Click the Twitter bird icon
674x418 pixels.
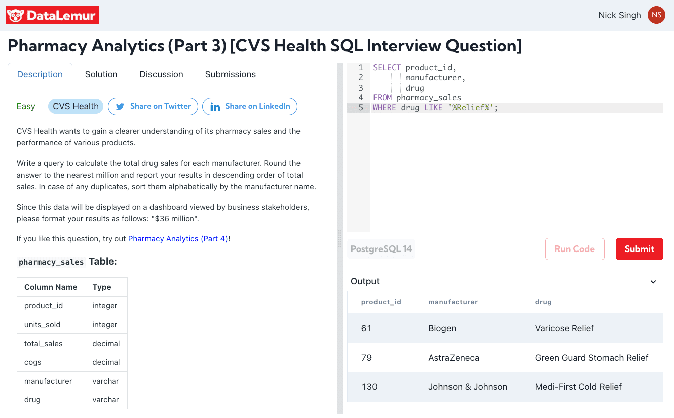coord(120,107)
